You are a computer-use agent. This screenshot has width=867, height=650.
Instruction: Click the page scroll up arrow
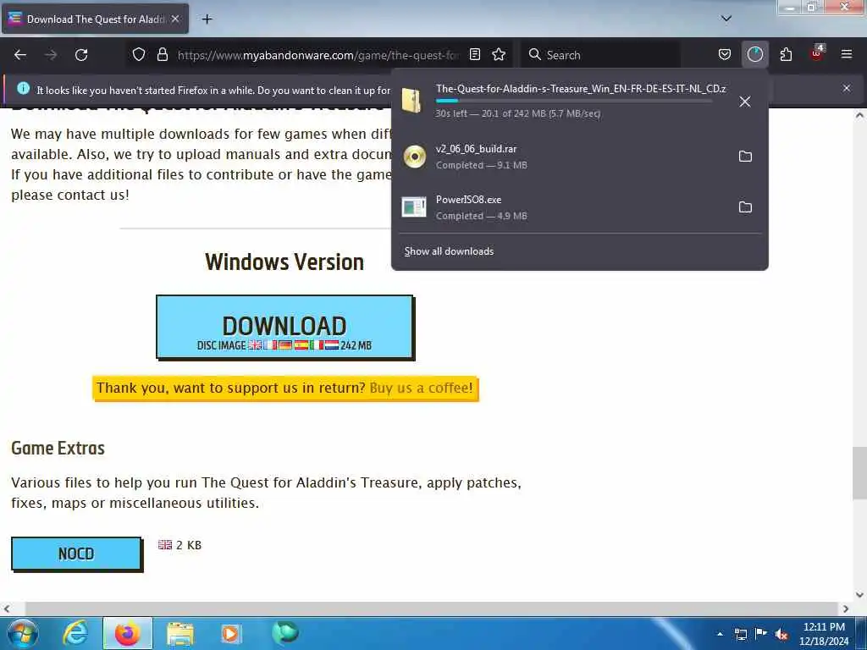point(859,115)
